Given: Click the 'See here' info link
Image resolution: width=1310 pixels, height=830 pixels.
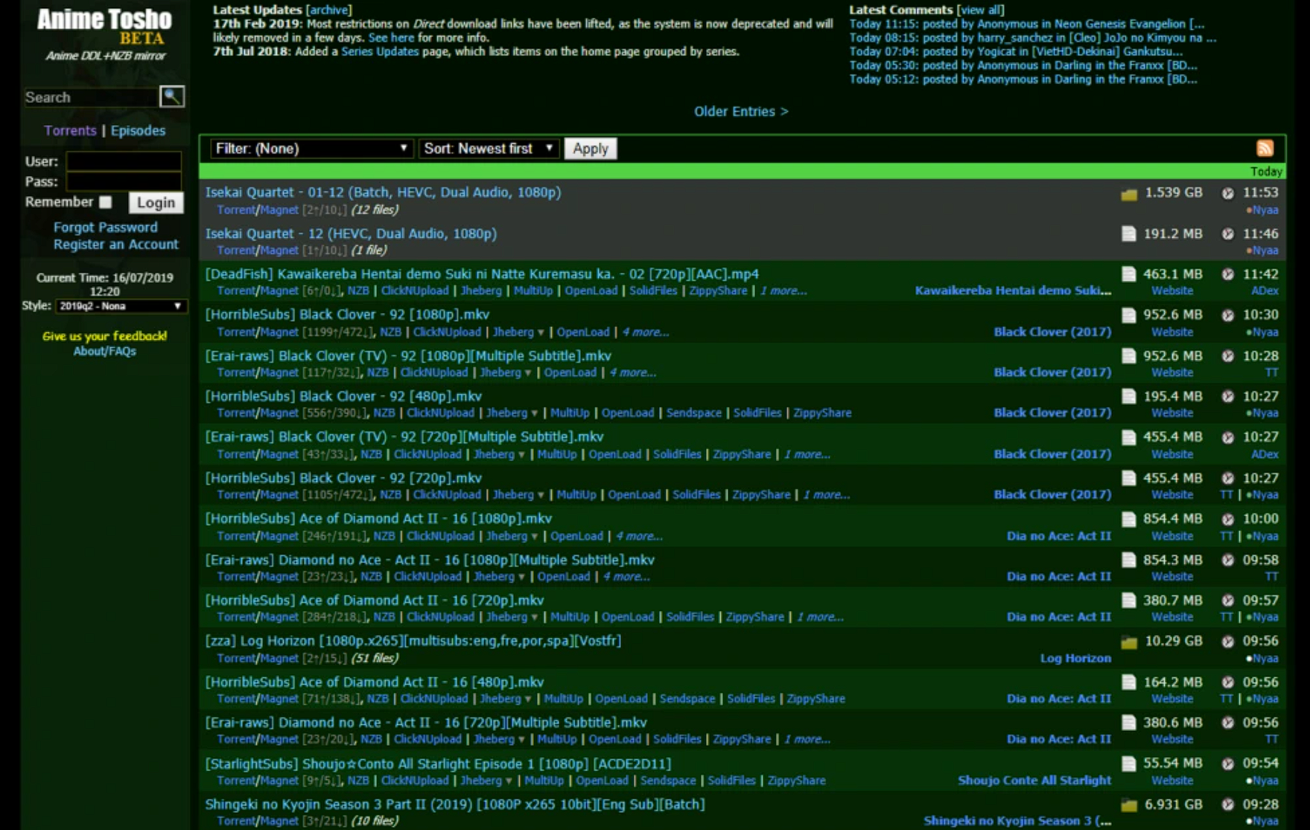Looking at the screenshot, I should point(391,37).
